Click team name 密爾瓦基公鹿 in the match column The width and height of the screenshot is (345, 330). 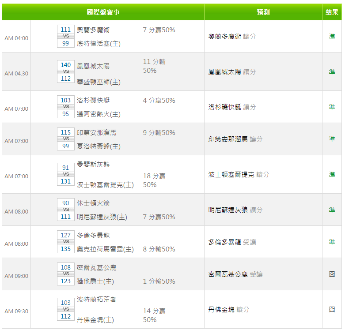point(97,268)
